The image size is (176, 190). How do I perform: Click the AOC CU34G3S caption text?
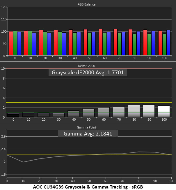[88, 187]
